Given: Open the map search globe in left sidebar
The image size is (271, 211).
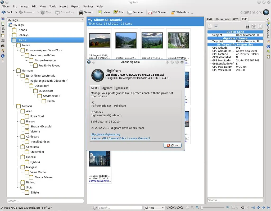Looking at the screenshot, I should 3,56.
